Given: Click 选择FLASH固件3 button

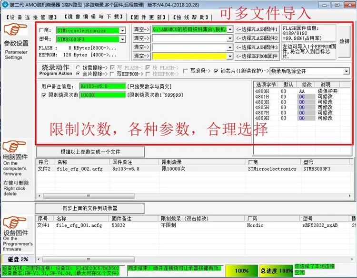Looking at the screenshot, I should [x=257, y=47].
